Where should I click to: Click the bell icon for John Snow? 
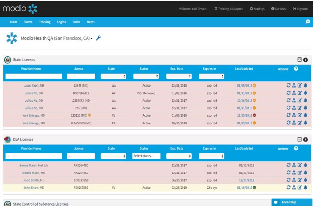pos(305,187)
